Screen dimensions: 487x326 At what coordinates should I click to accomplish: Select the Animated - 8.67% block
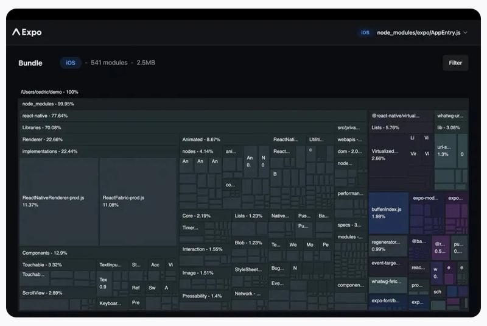tap(225, 140)
